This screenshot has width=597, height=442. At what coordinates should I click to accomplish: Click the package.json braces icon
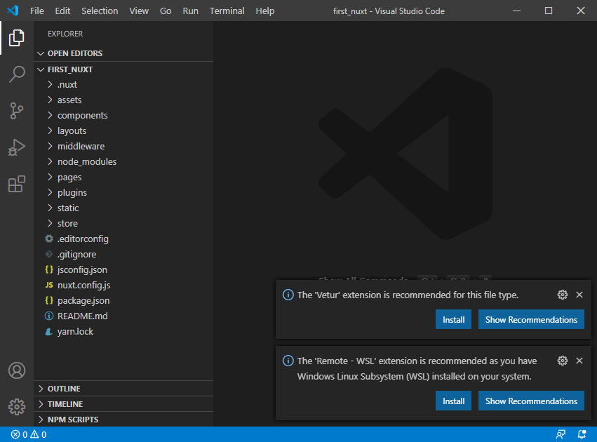pos(49,300)
